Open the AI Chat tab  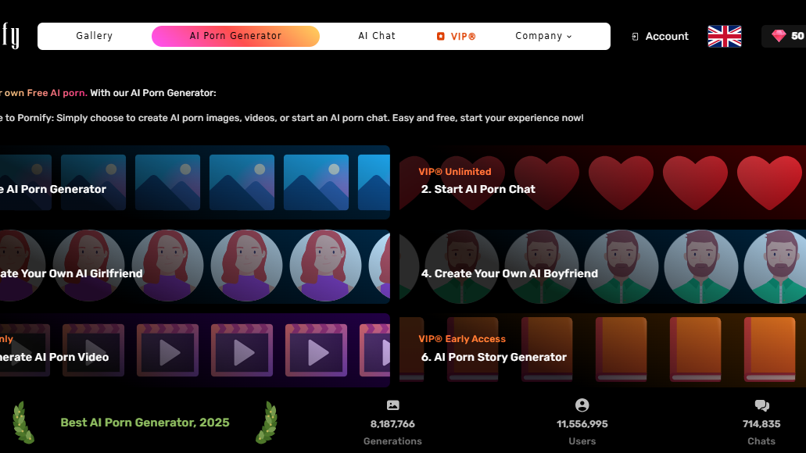coord(377,36)
